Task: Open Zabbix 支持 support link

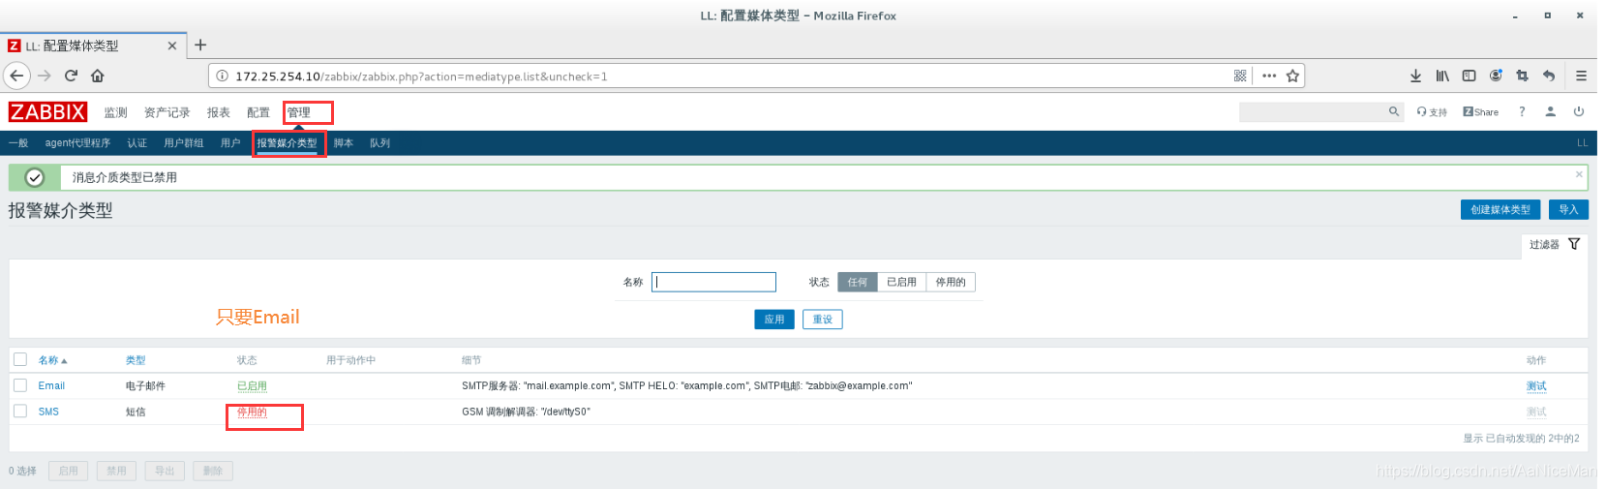Action: [1432, 112]
